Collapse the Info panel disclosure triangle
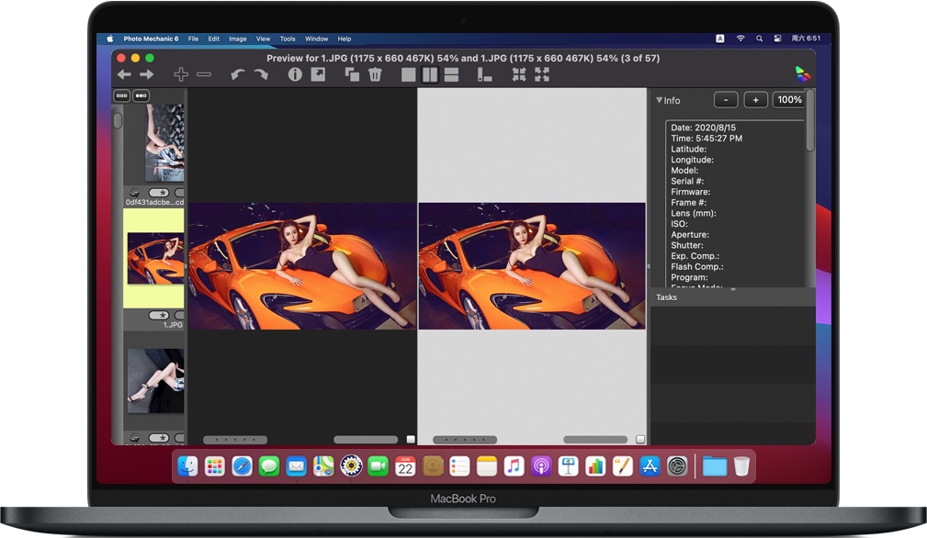The width and height of the screenshot is (927, 538). [x=658, y=100]
